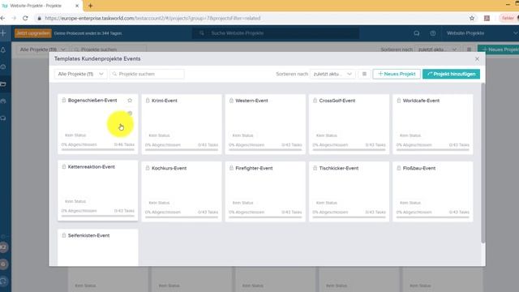Click lock icon on Western-Event card
The width and height of the screenshot is (519, 292).
tap(231, 101)
